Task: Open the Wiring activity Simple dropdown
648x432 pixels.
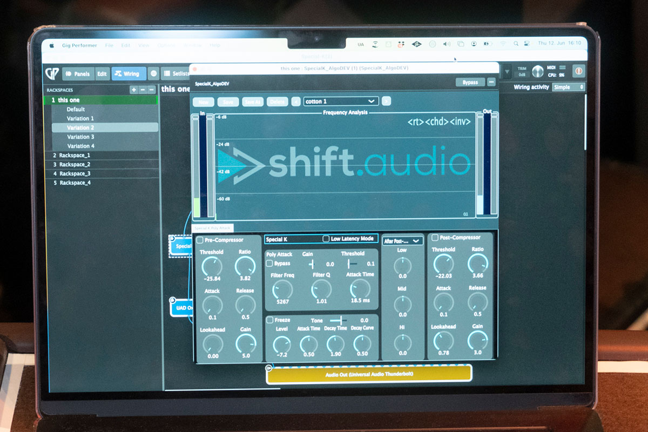Action: click(568, 87)
